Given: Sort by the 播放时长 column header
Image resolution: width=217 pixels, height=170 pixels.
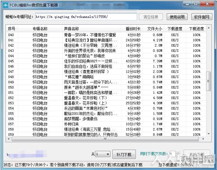Looking at the screenshot, I should click(132, 29).
